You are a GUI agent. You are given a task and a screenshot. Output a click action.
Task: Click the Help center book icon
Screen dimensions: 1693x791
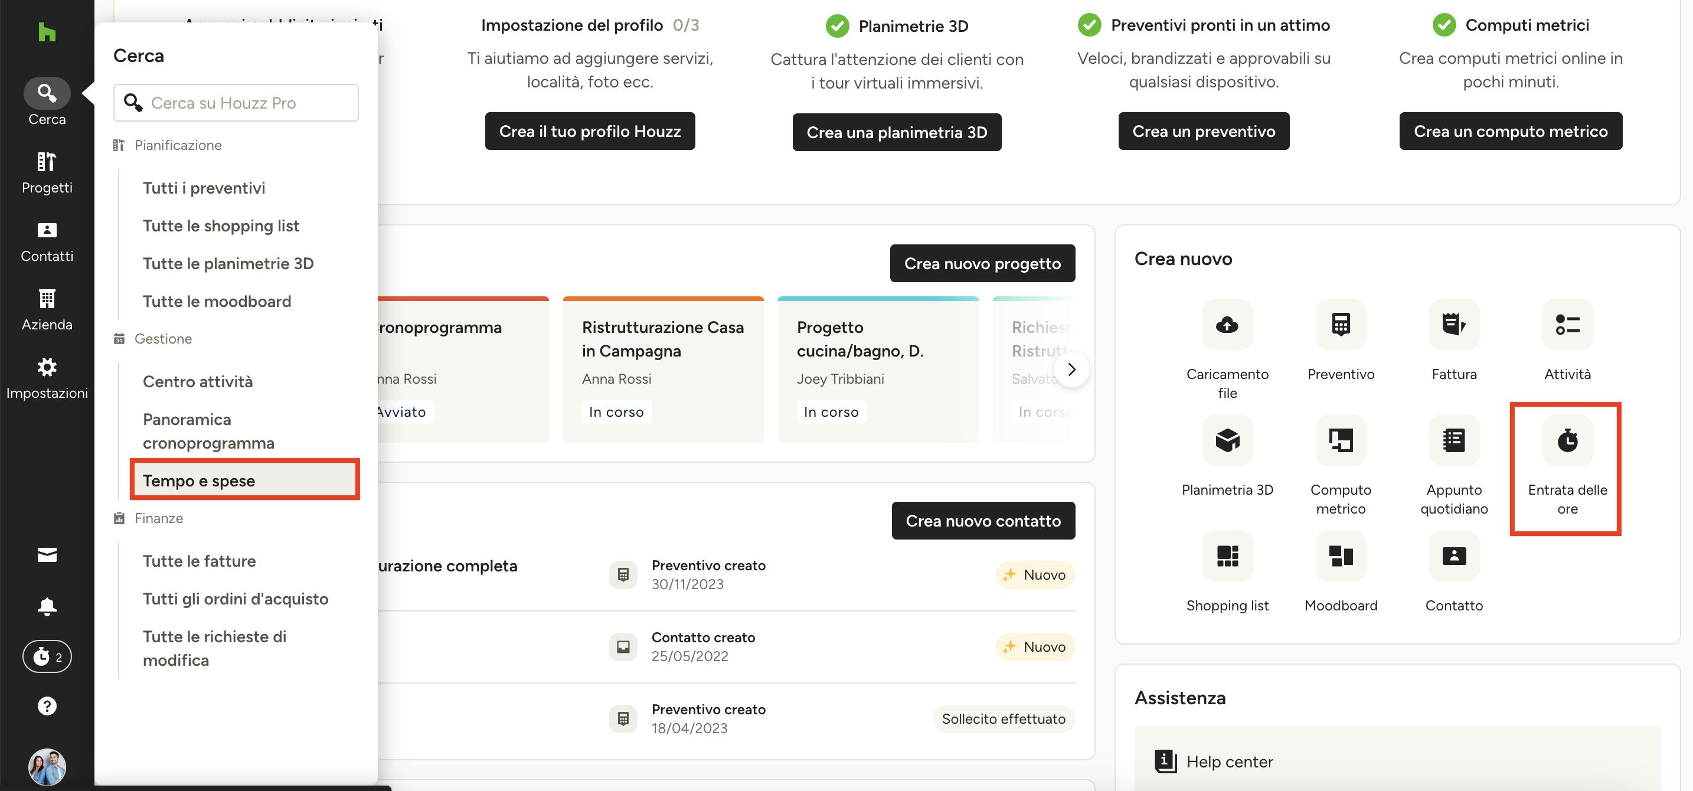[1165, 761]
